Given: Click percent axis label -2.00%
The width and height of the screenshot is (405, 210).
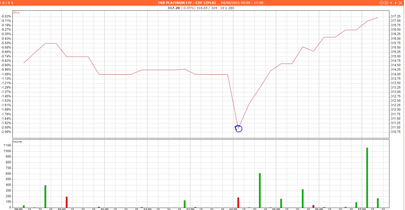Looking at the screenshot, I should pos(6,127).
